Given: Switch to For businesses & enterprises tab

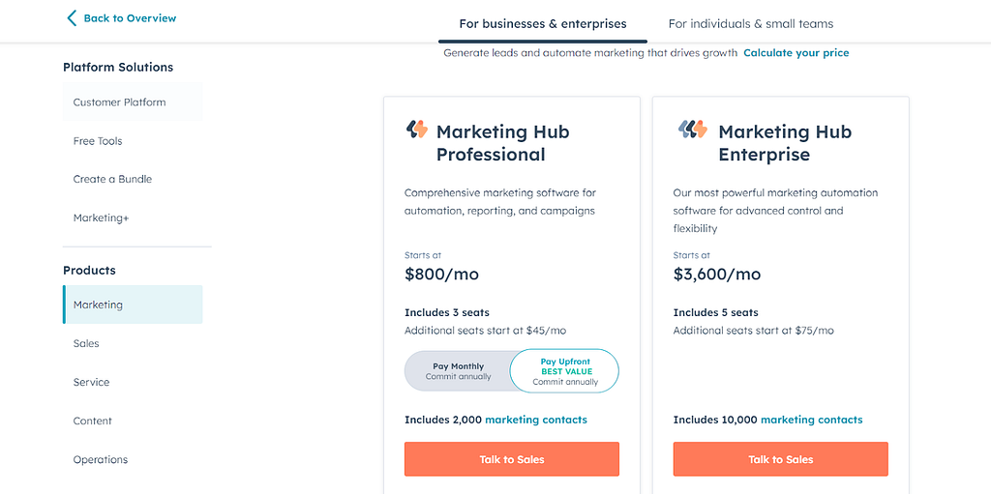Looking at the screenshot, I should [543, 24].
